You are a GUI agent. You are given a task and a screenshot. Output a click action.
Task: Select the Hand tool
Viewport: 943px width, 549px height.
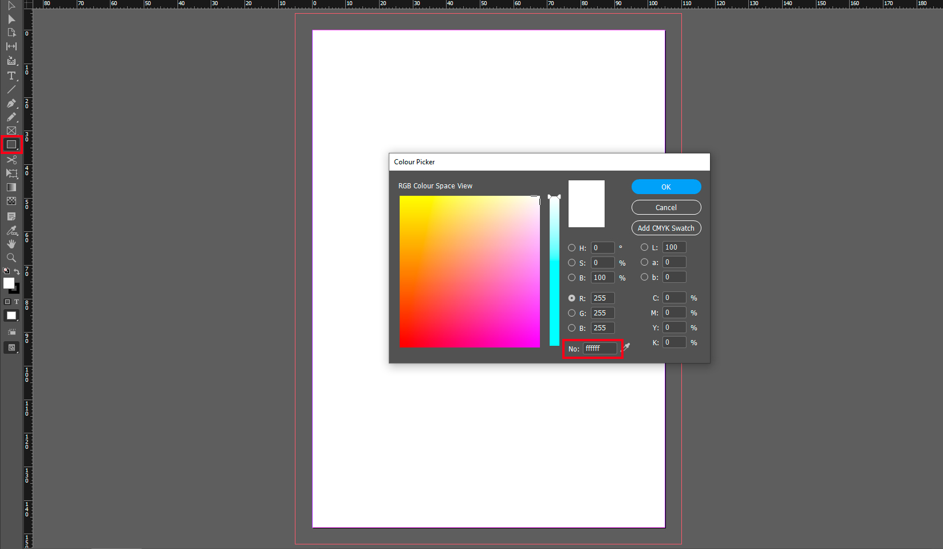(x=11, y=244)
